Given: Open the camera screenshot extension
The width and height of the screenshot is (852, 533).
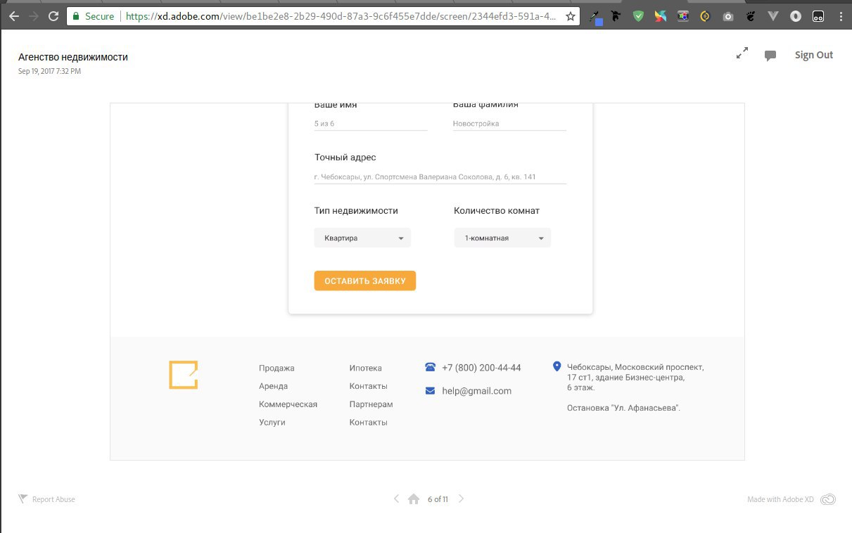Looking at the screenshot, I should coord(728,15).
